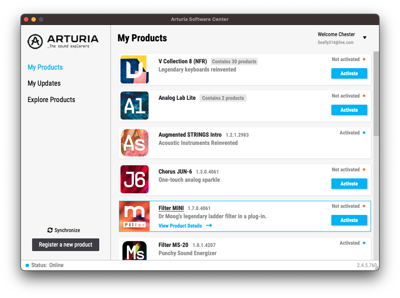This screenshot has width=400, height=298.
Task: Click orange status dot for Chorus JUN-6
Action: click(x=364, y=169)
